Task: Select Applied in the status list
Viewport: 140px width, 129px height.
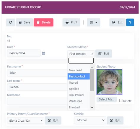Action: pyautogui.click(x=79, y=89)
